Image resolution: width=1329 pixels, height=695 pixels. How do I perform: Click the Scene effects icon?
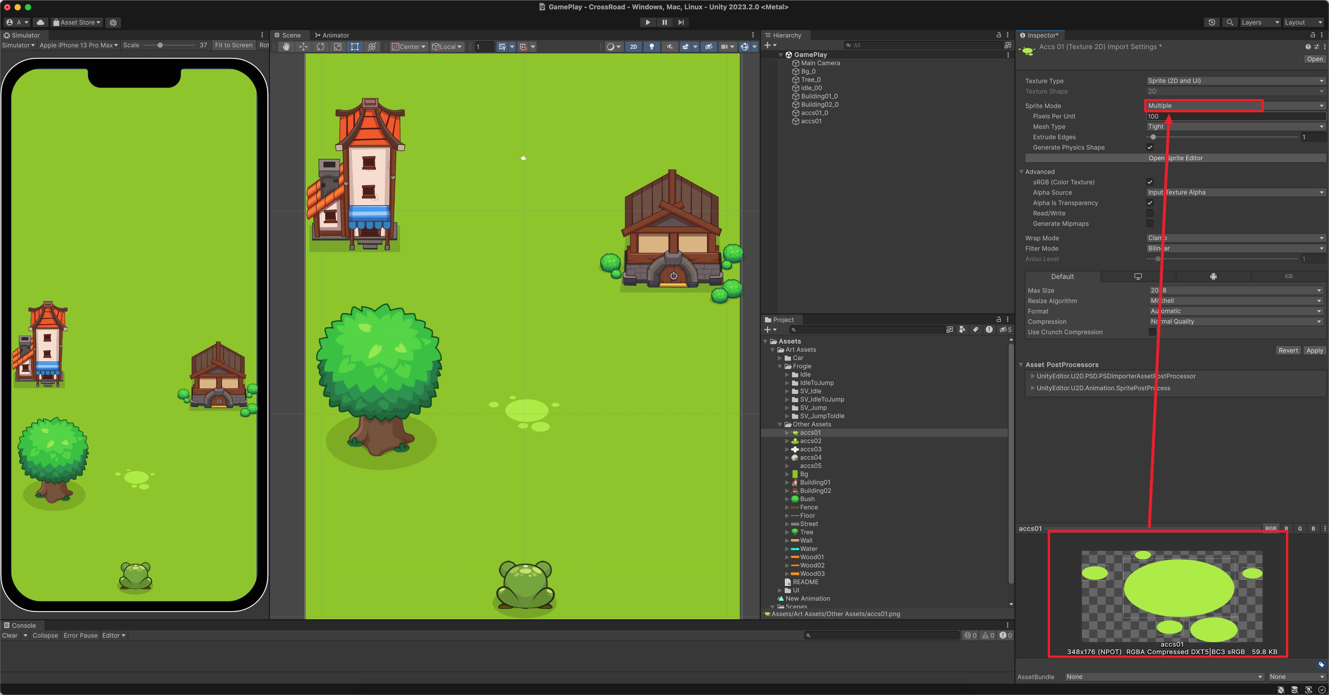coord(686,46)
